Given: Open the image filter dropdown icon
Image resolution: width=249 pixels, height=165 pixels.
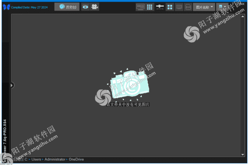Looking at the screenshot, I should pos(222,7).
